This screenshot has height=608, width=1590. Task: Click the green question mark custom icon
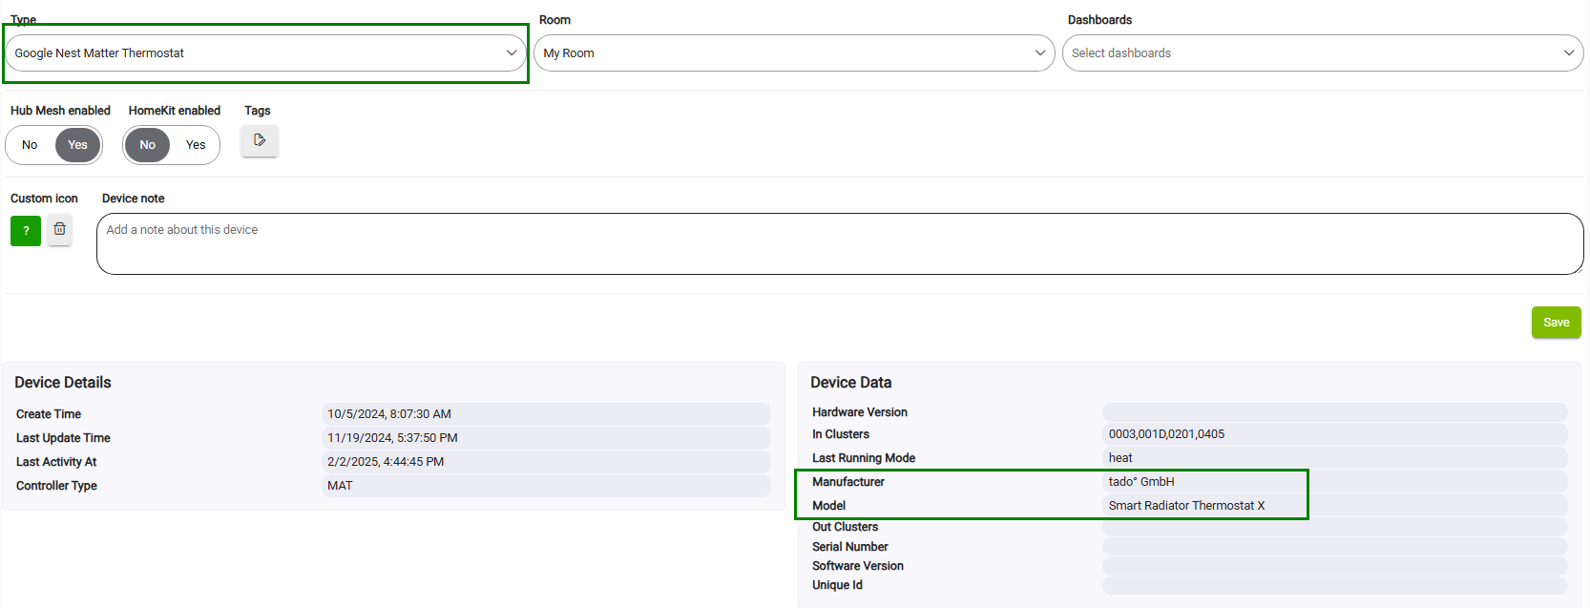(26, 231)
